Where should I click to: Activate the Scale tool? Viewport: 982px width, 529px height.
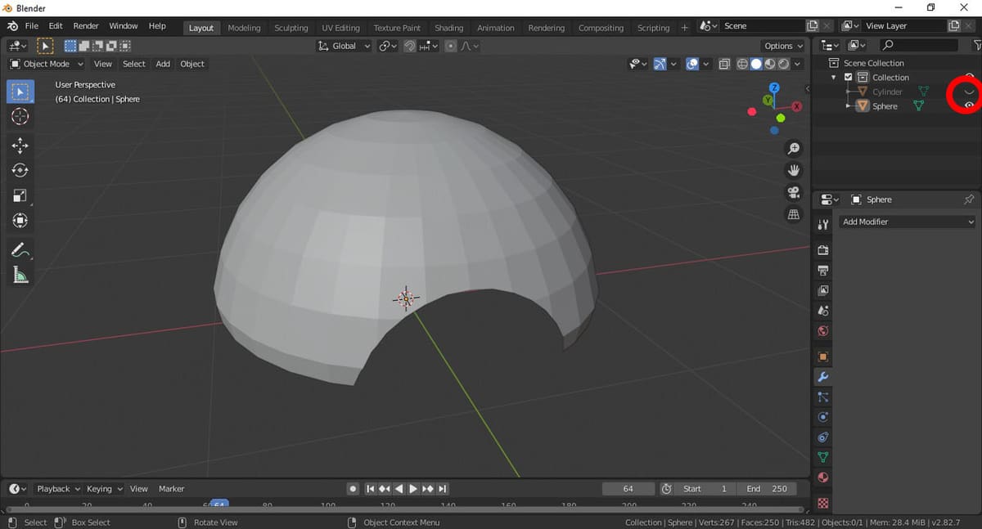20,195
